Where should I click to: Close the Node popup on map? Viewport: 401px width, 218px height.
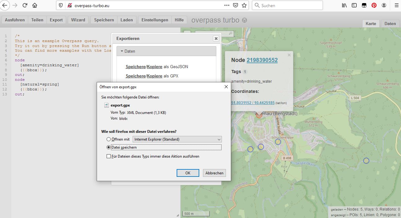click(289, 55)
